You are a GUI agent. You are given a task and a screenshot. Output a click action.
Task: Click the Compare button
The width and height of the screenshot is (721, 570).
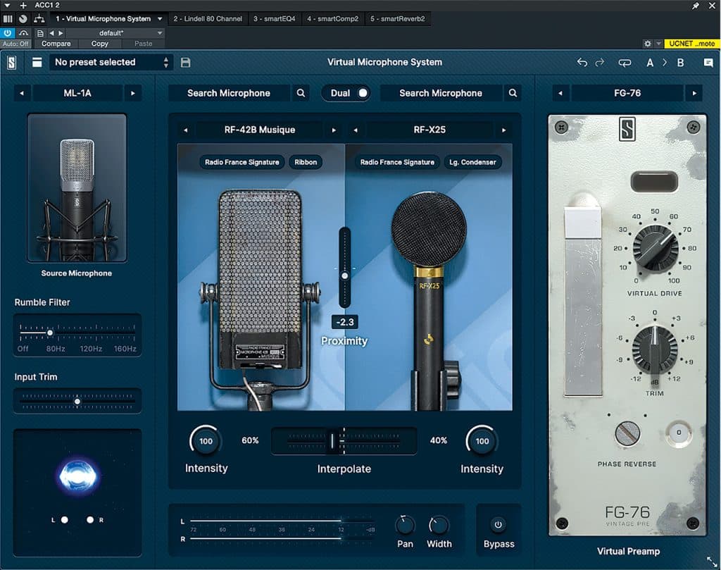(56, 44)
